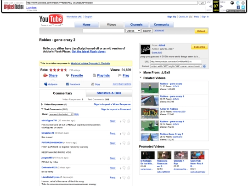
Task: Click the video URL field
Action: click(176, 62)
